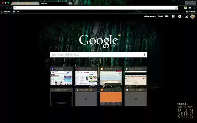Open the third top-row tile with orange P icon
The height and width of the screenshot is (123, 197).
tap(111, 76)
